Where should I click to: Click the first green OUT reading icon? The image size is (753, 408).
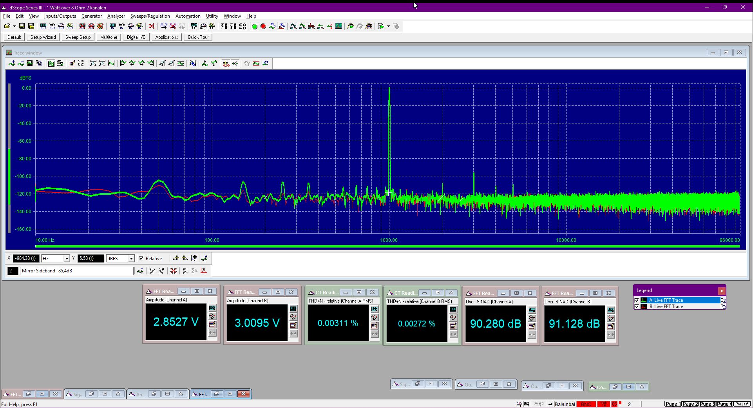tap(43, 26)
